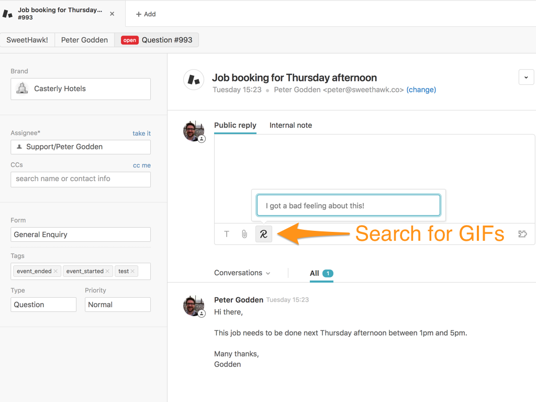The height and width of the screenshot is (402, 536).
Task: Remove the event_started tag
Action: (107, 271)
